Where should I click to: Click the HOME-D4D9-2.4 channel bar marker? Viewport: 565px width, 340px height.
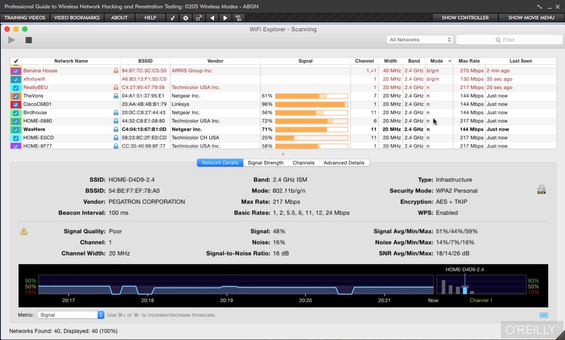pyautogui.click(x=465, y=290)
